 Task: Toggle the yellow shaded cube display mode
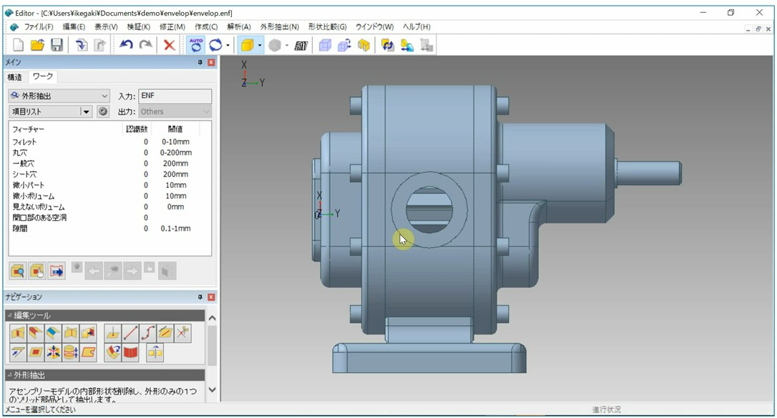(247, 45)
